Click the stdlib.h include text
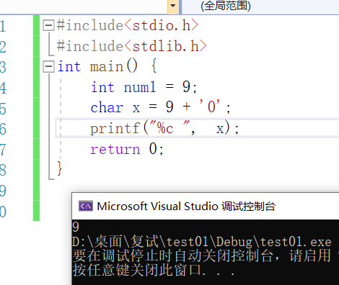Viewport: 339px width, 285px height. [166, 46]
